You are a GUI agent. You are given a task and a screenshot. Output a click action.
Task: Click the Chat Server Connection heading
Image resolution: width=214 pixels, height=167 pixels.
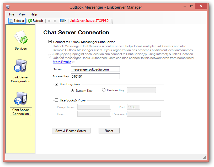76,33
